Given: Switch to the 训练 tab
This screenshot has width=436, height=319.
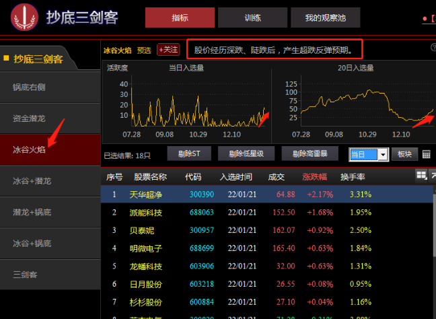Looking at the screenshot, I should point(252,17).
